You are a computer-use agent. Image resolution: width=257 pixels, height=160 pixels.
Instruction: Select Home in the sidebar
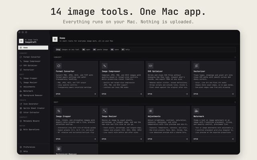33,48
